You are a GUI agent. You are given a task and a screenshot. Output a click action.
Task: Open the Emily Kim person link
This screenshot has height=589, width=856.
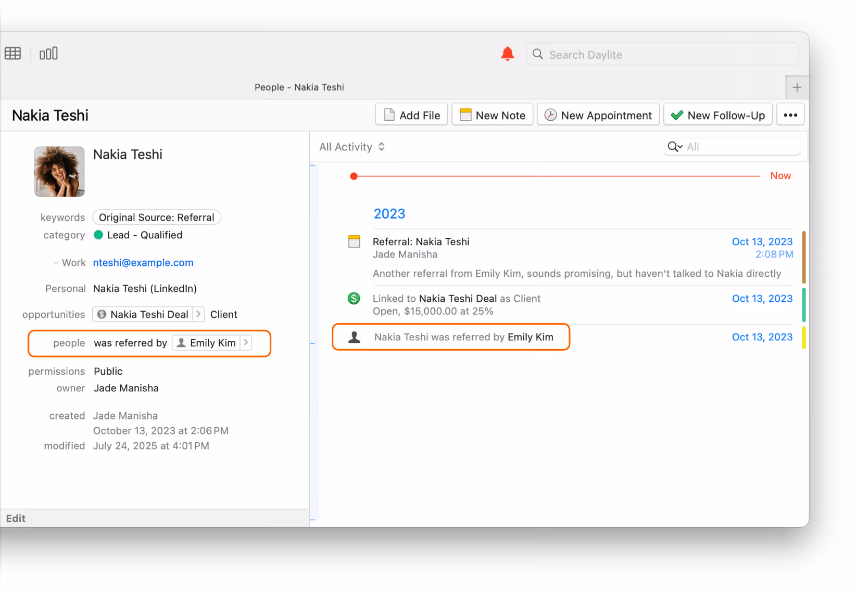(x=206, y=343)
